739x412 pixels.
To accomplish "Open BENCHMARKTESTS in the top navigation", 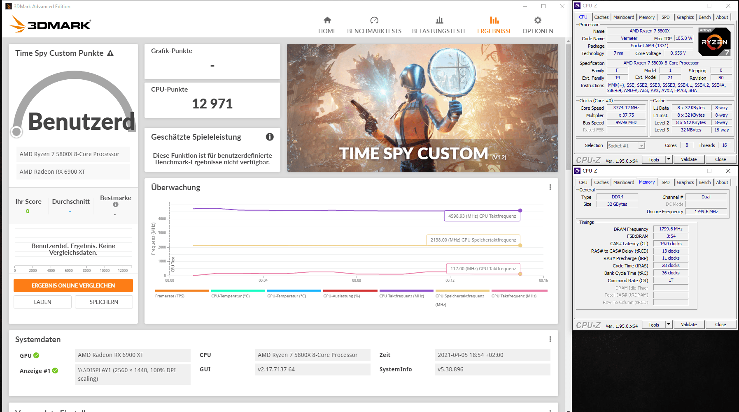I will pyautogui.click(x=374, y=25).
